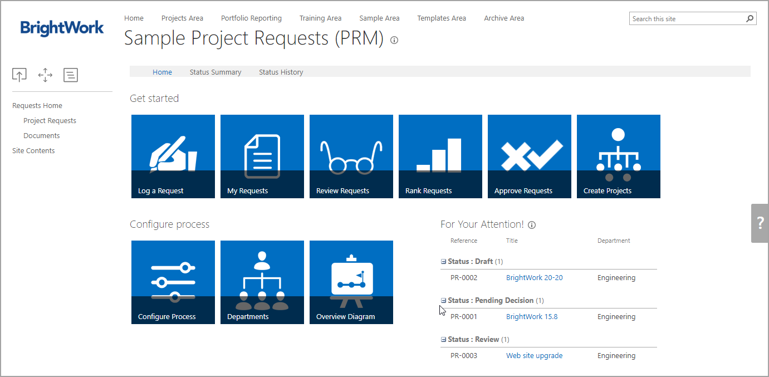Select the Approve Requests tile
Viewport: 769px width, 377px height.
(529, 156)
